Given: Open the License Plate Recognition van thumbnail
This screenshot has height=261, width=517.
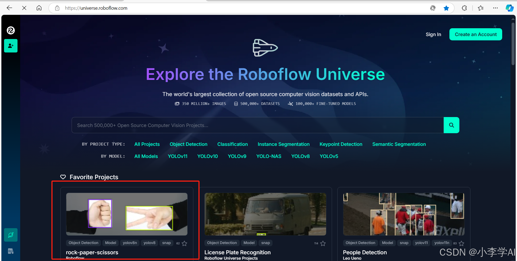Looking at the screenshot, I should (x=265, y=214).
